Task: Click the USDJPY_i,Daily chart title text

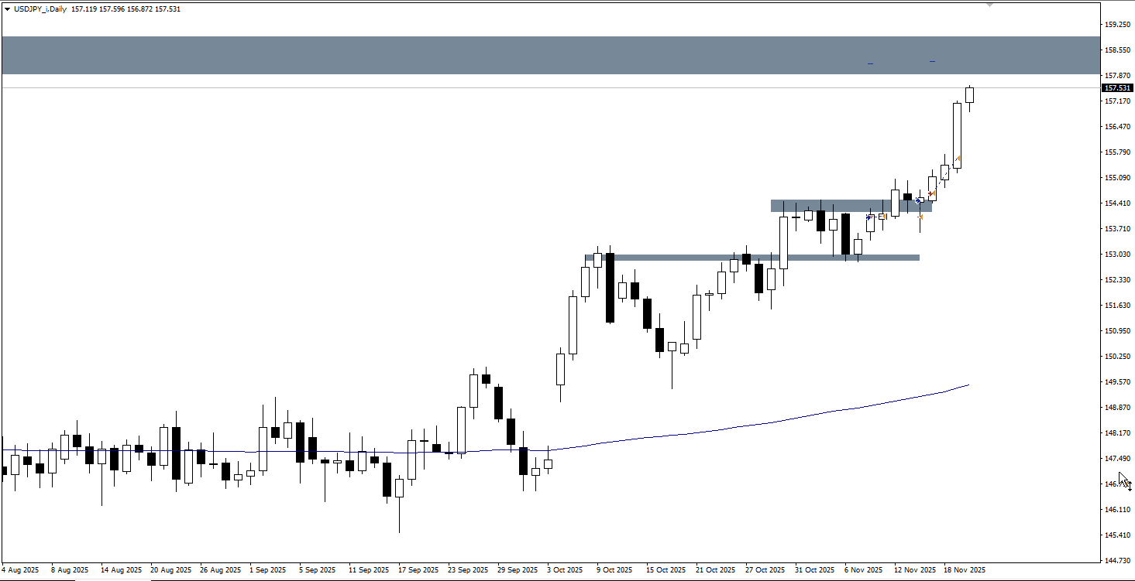Action: (x=40, y=9)
